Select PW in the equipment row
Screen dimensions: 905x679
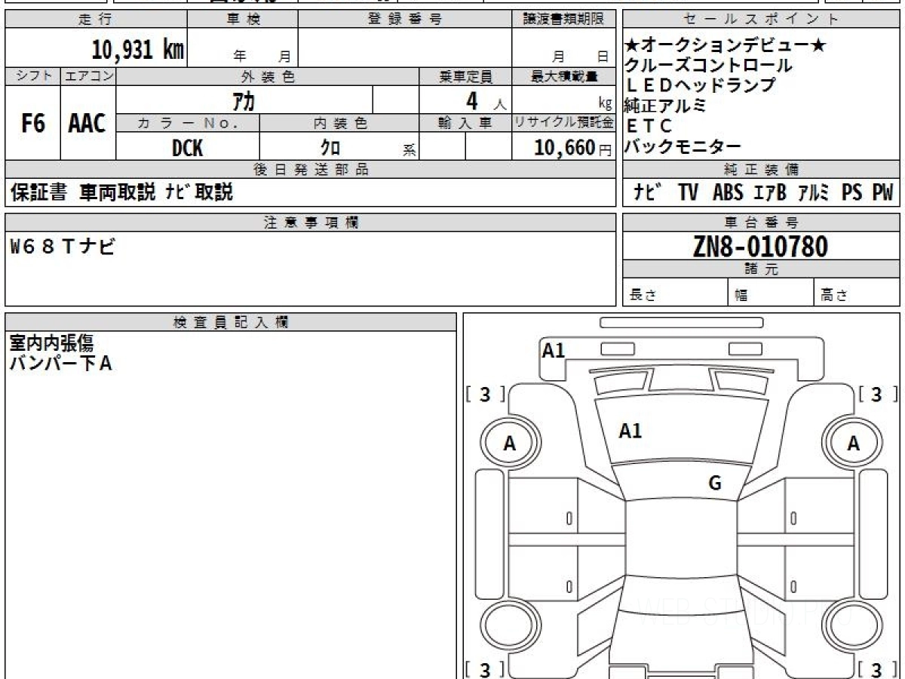882,193
